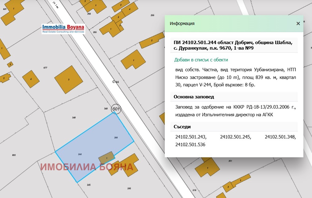
Task: Select building 1 inside the blue parcel
Action: tap(106, 158)
